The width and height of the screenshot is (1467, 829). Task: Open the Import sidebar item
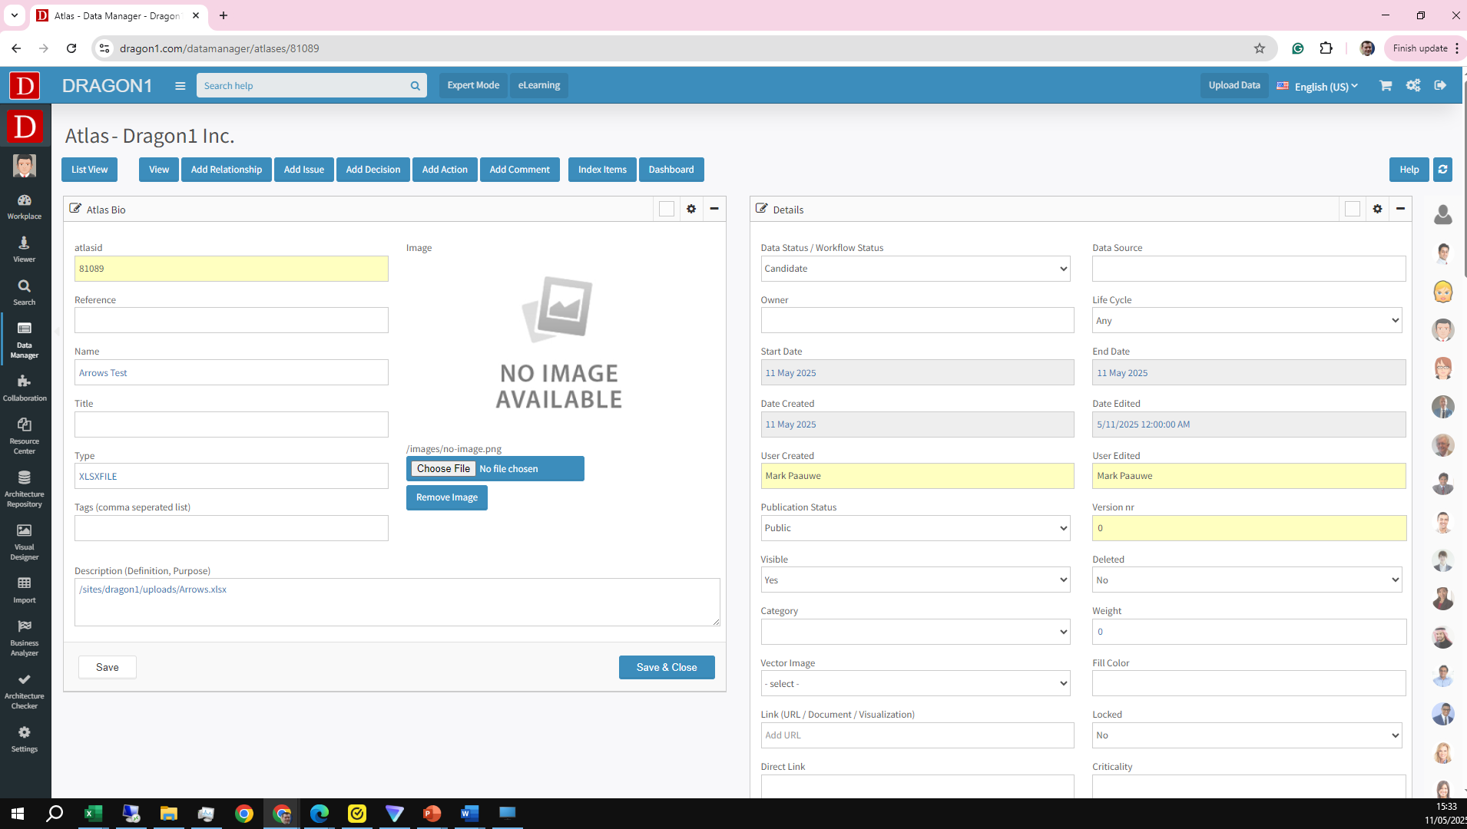pyautogui.click(x=25, y=590)
